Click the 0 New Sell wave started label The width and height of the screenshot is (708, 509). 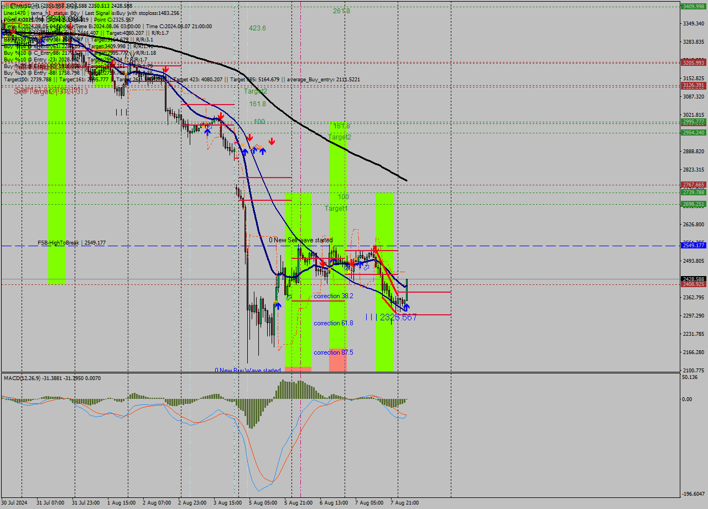[x=301, y=240]
